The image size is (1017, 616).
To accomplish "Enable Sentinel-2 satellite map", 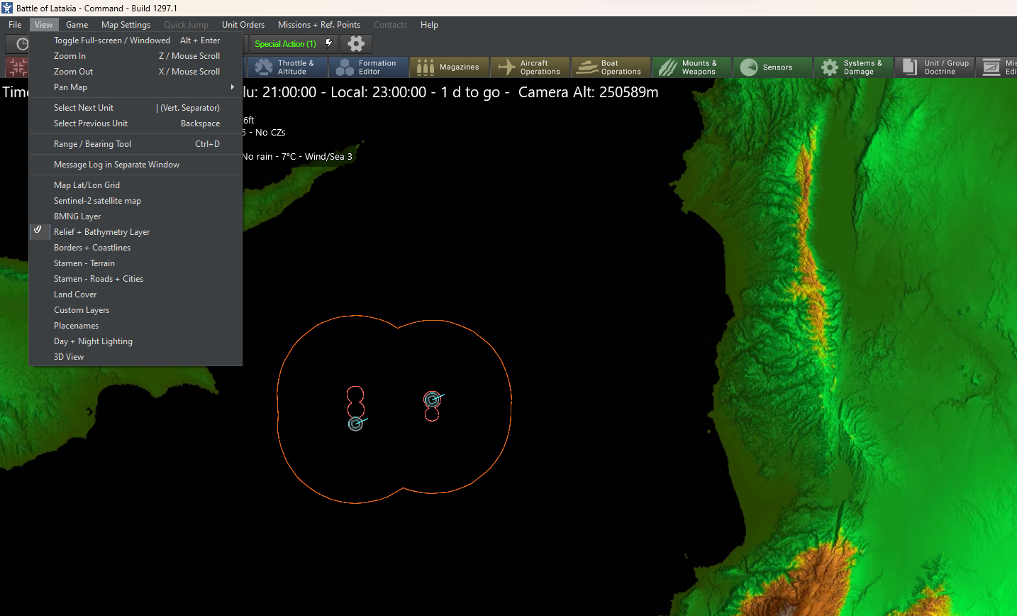I will 97,201.
